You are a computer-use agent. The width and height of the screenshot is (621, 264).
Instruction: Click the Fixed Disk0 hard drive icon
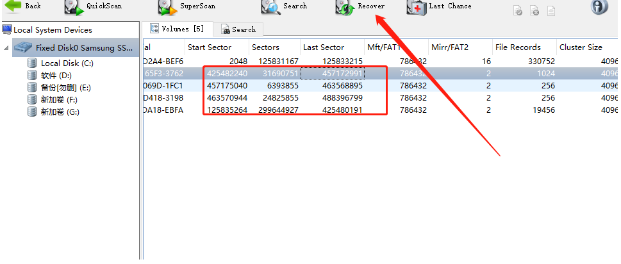(23, 48)
